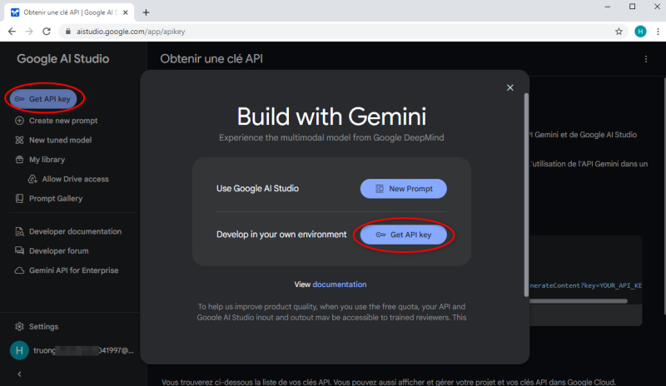Image resolution: width=666 pixels, height=386 pixels.
Task: Open Gemini API for Enterprise
Action: [73, 270]
